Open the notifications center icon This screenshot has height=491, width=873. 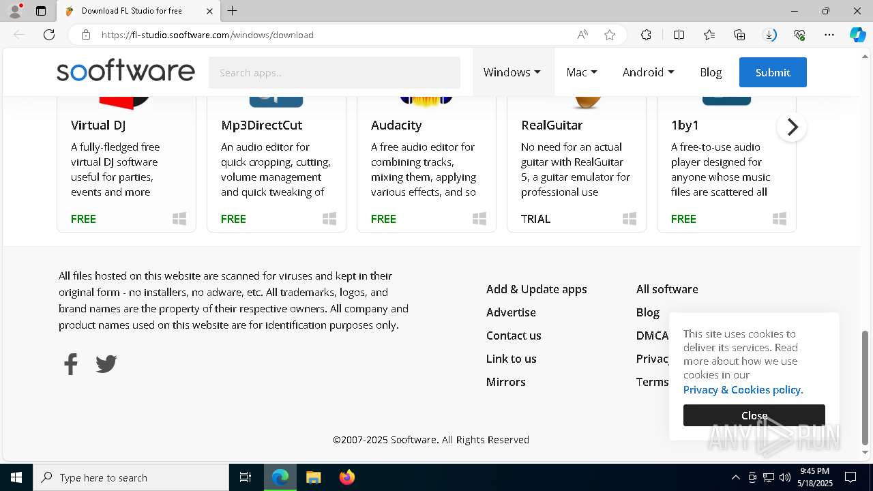click(x=850, y=477)
